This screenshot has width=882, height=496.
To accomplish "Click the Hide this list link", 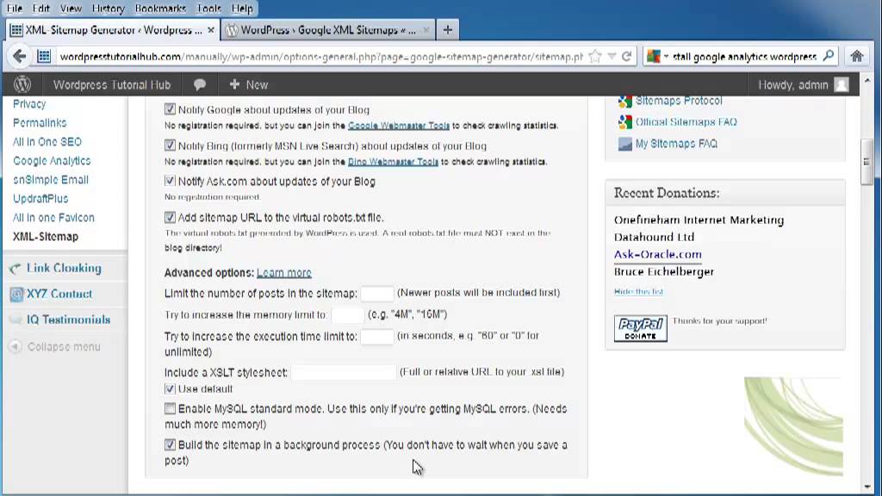I will click(x=638, y=291).
